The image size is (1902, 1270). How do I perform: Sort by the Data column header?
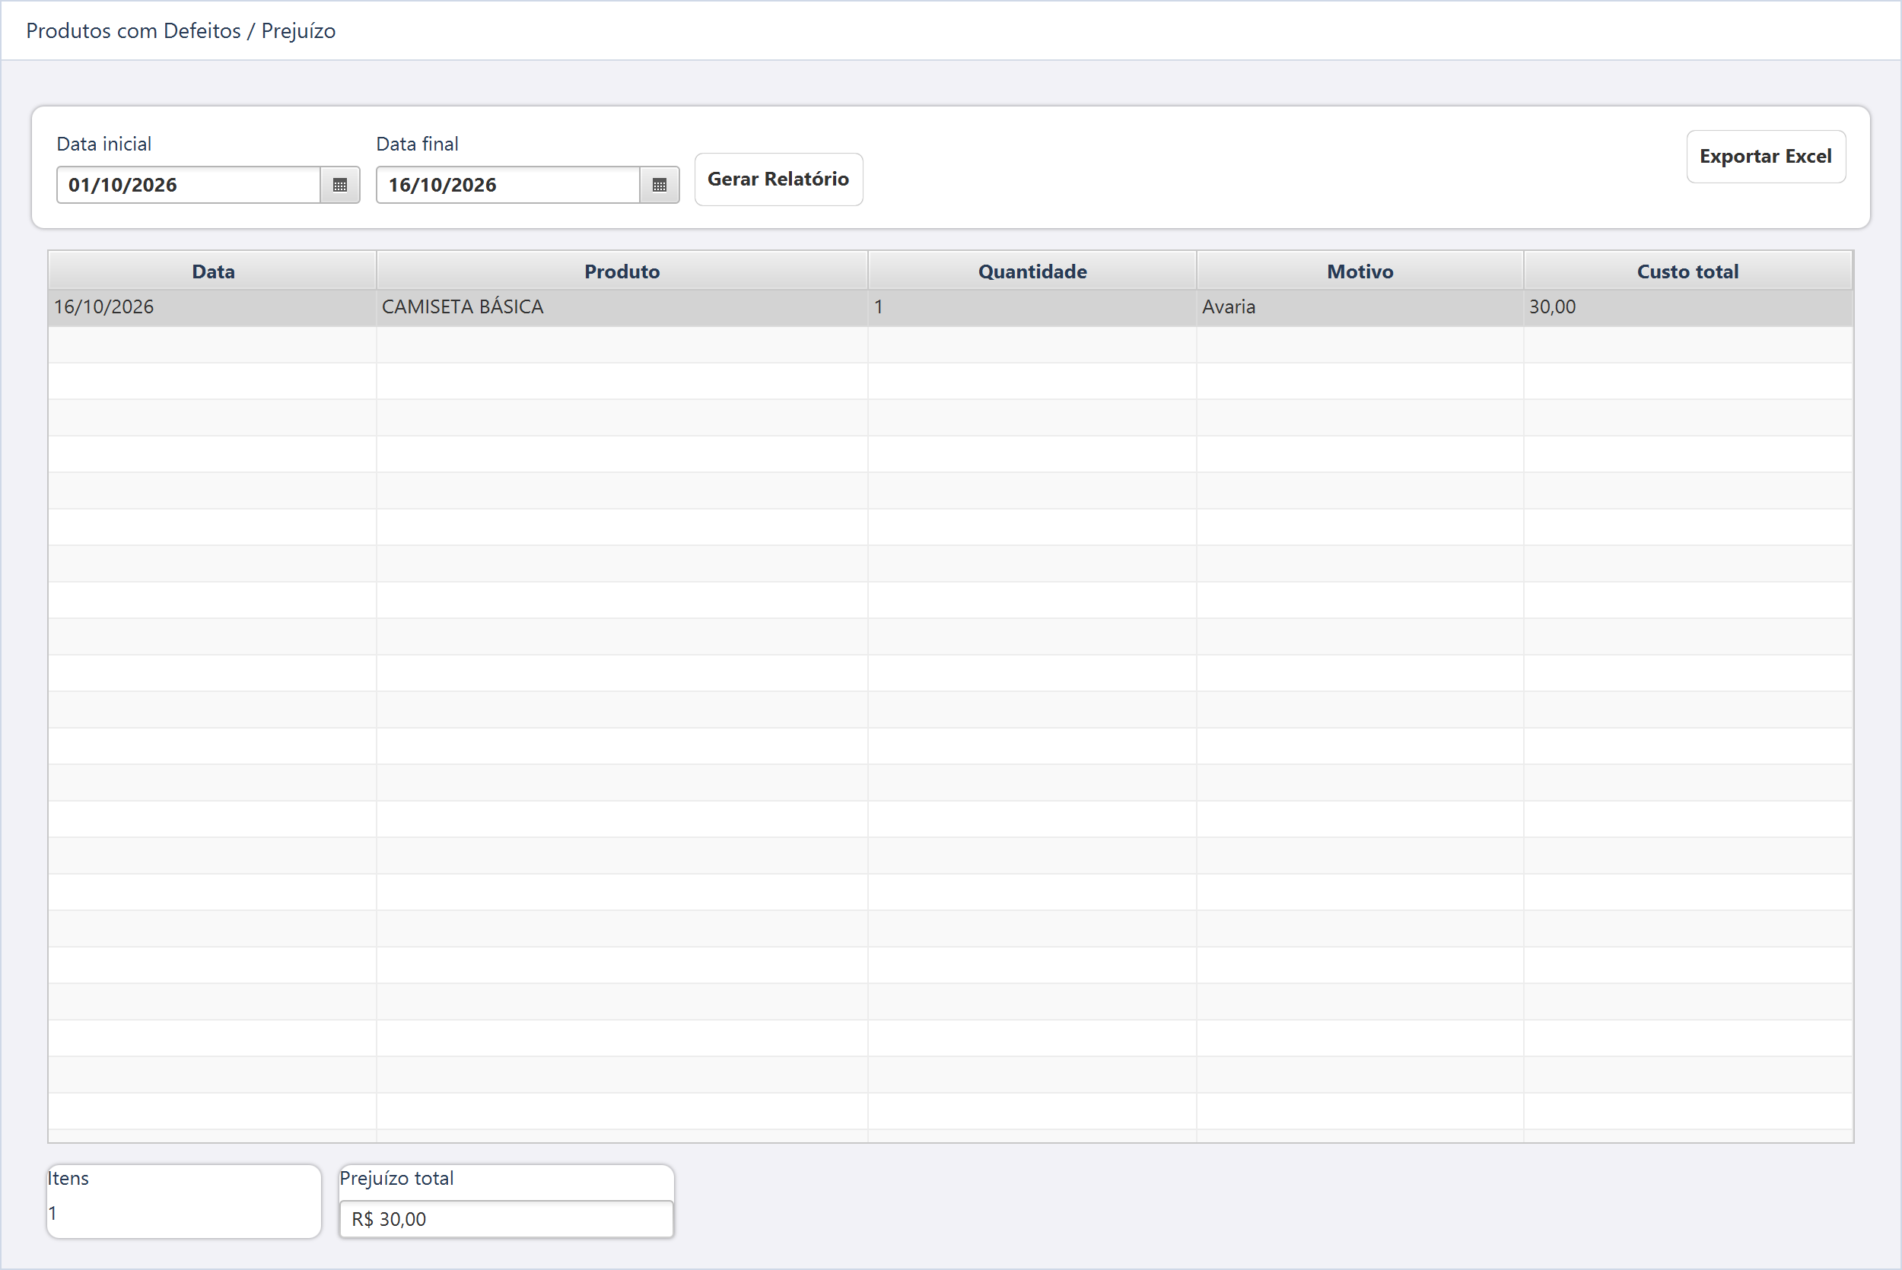(x=213, y=271)
